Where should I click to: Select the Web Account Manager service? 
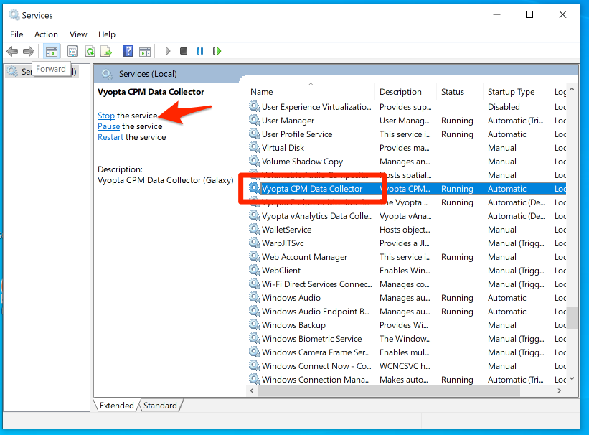407,257
